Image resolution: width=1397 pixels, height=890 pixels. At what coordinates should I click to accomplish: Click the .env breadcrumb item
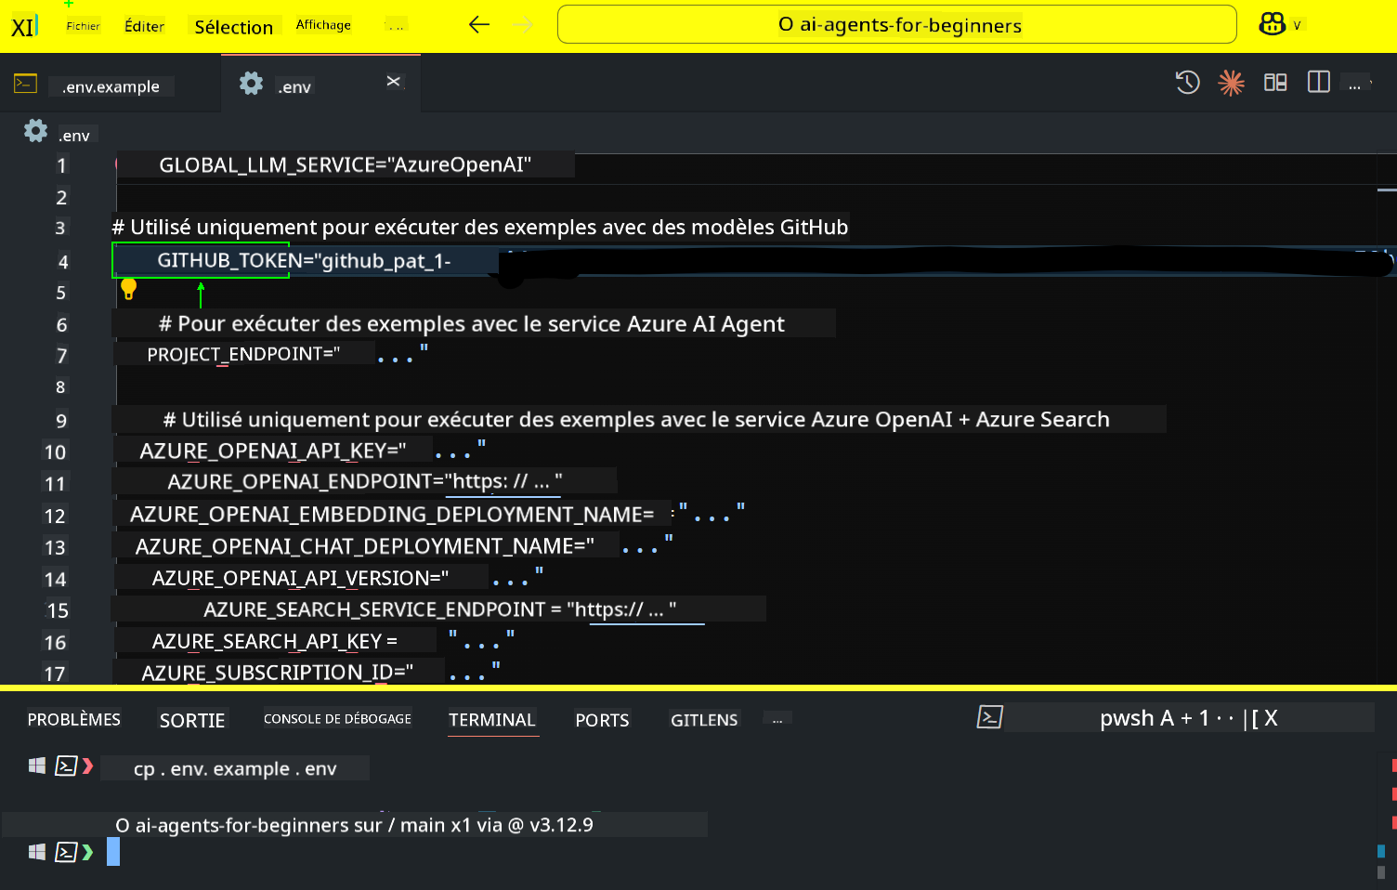point(74,136)
